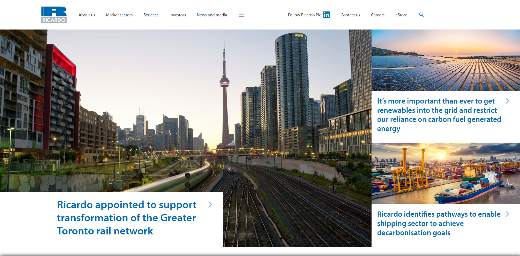520x256 pixels.
Task: Open the Market sectors menu
Action: pyautogui.click(x=119, y=15)
